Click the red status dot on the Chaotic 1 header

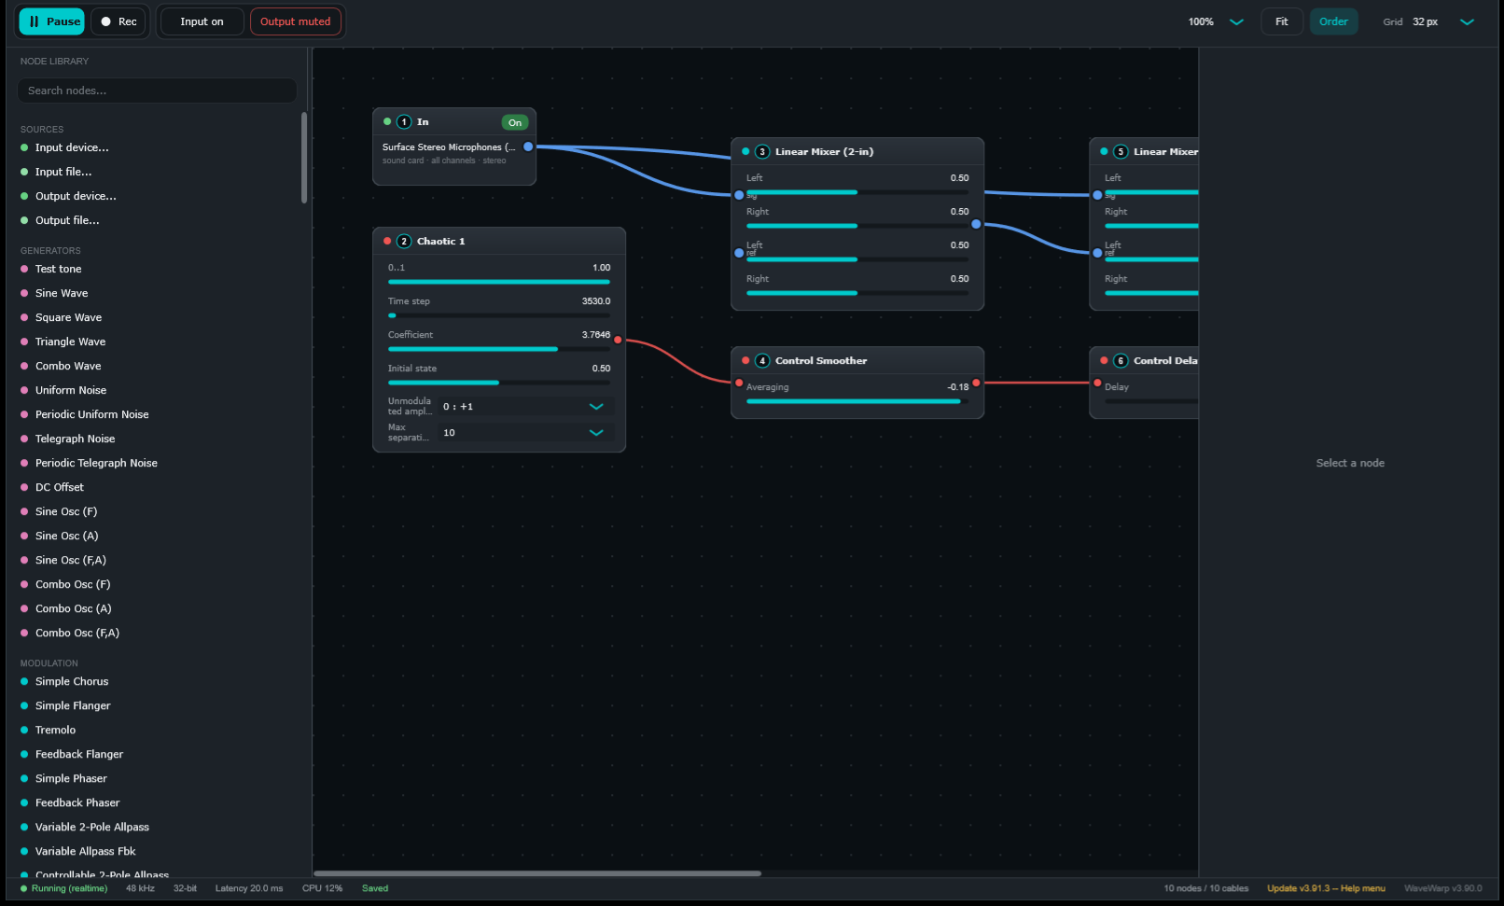[387, 241]
